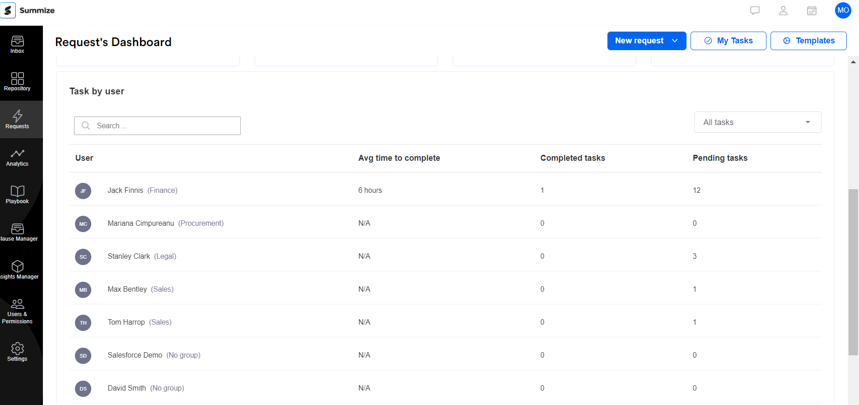The image size is (859, 405).
Task: Open Templates
Action: point(808,41)
